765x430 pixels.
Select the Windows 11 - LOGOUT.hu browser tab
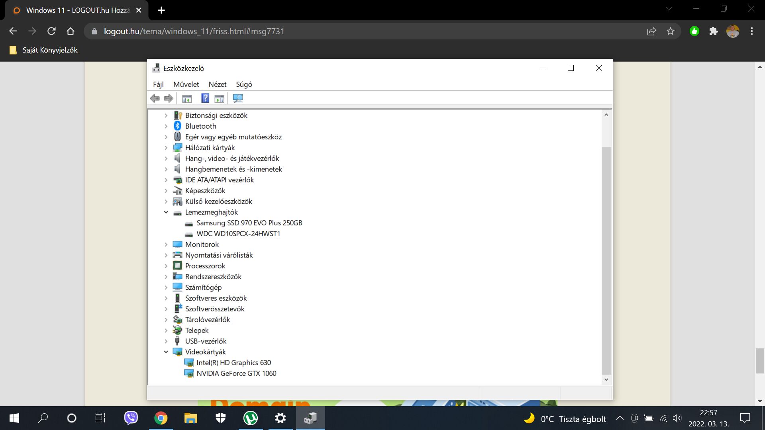76,10
